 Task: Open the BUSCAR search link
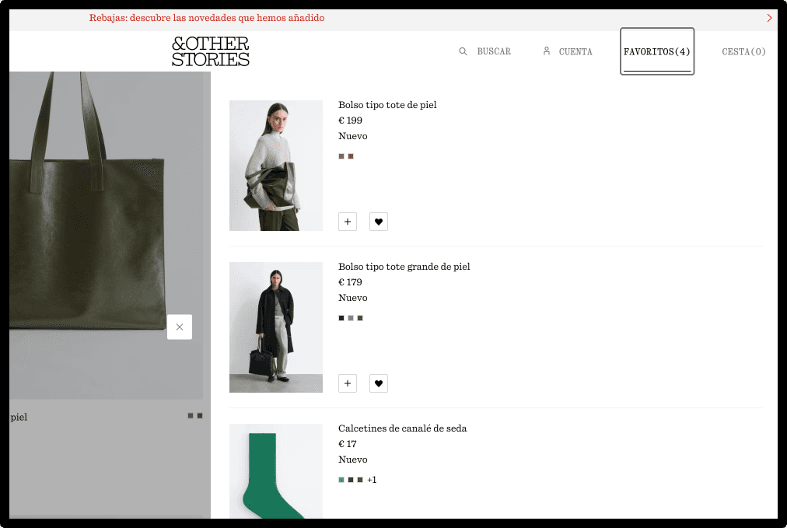point(493,51)
